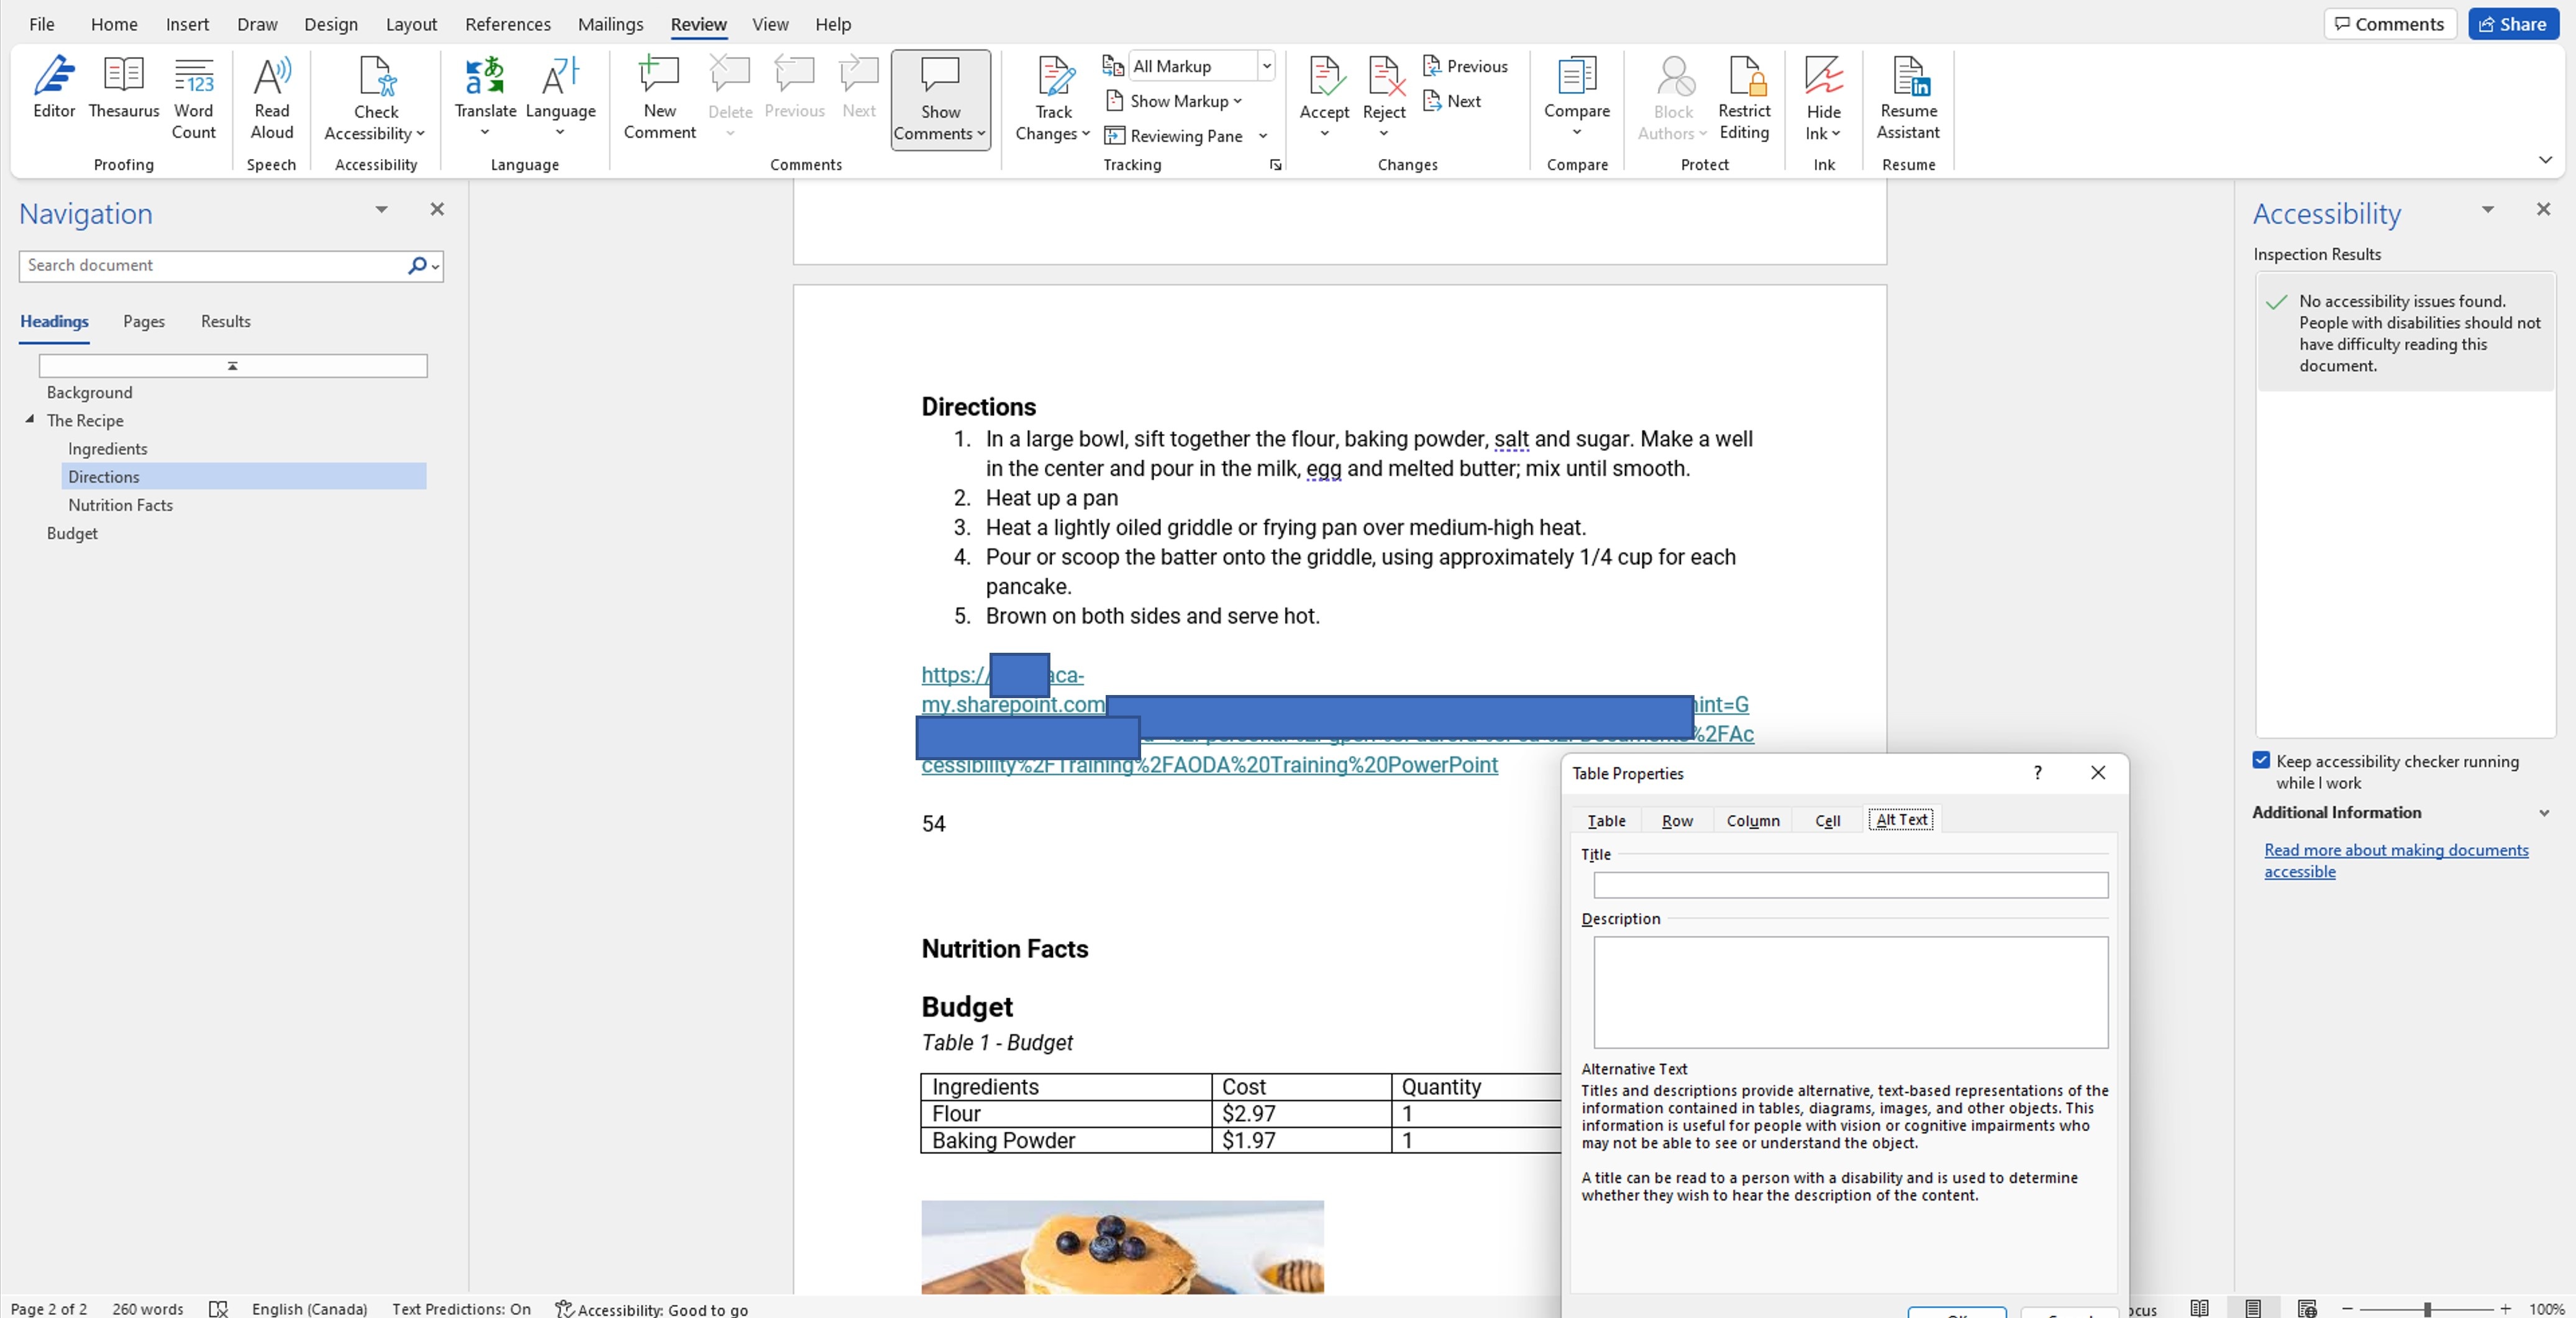
Task: Switch to Web Layout view in status bar
Action: 2307,1308
